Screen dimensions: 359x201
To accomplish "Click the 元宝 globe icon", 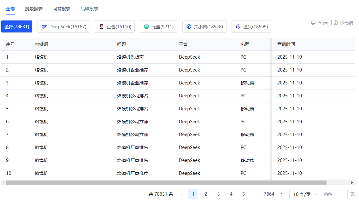I will 146,26.
